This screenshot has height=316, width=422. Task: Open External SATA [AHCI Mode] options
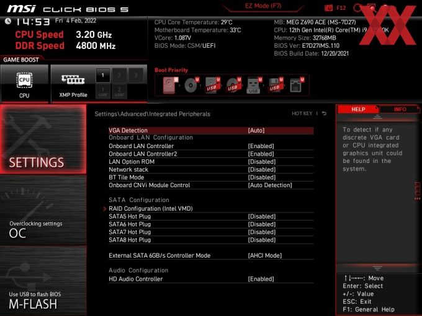point(265,255)
